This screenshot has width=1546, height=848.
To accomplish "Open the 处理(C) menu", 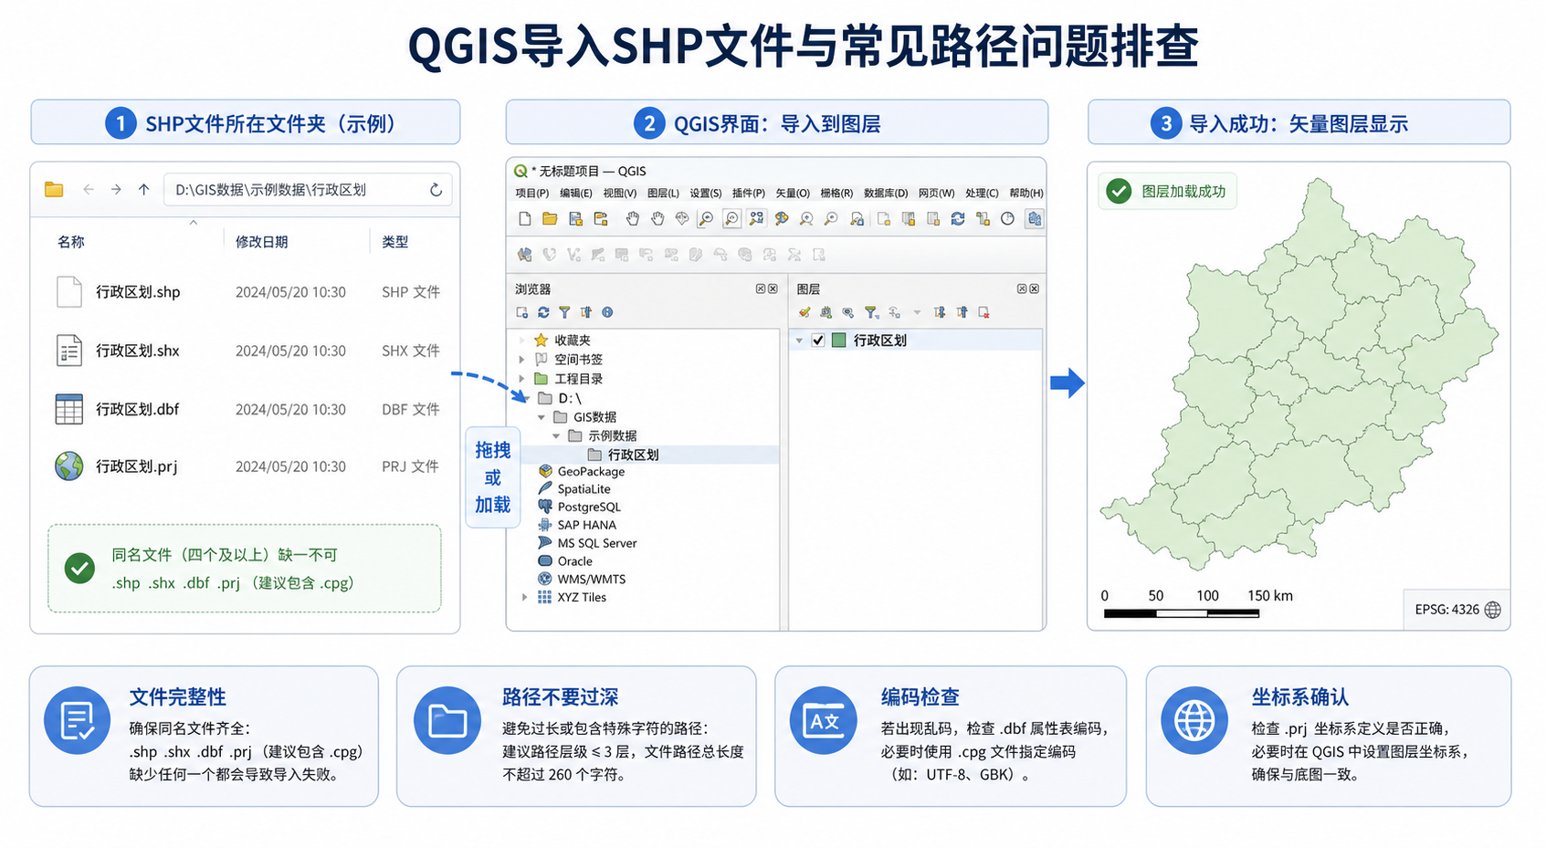I will [x=982, y=194].
